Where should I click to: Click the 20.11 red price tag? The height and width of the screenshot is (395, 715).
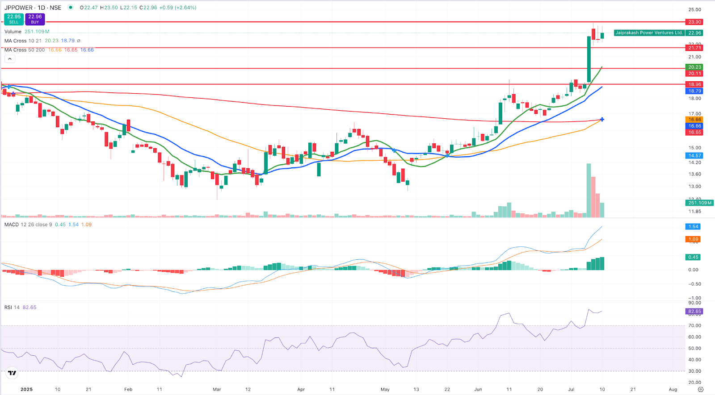click(694, 73)
